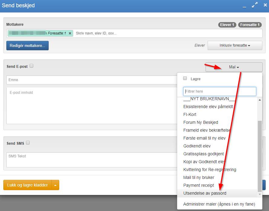Enable the Send E-post checkbox

pos(31,66)
